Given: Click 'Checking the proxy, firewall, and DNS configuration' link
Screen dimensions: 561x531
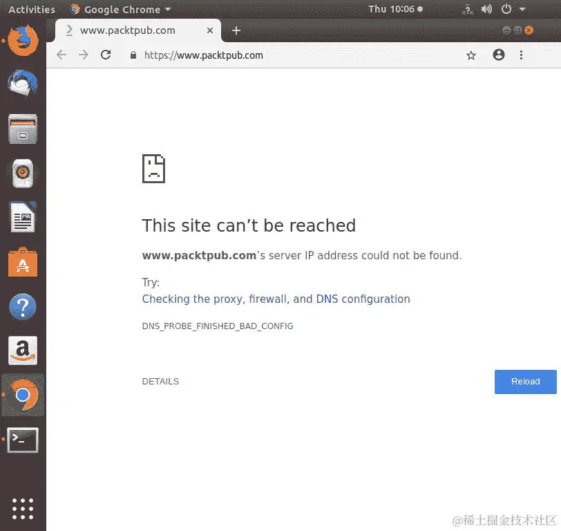Looking at the screenshot, I should tap(276, 299).
